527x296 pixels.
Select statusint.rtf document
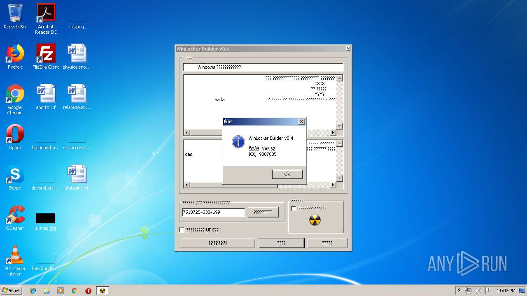[77, 178]
